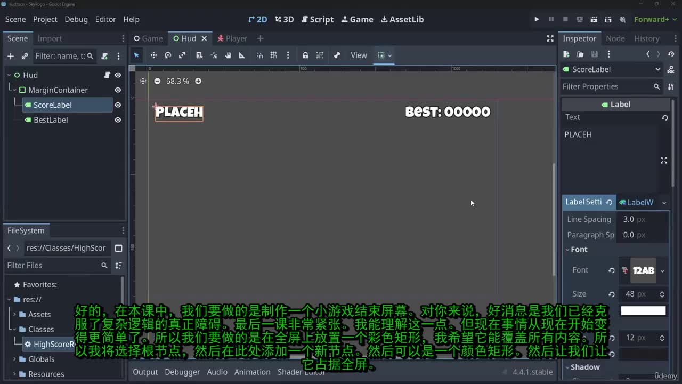Activate the Pan Mode hand tool

pyautogui.click(x=228, y=55)
